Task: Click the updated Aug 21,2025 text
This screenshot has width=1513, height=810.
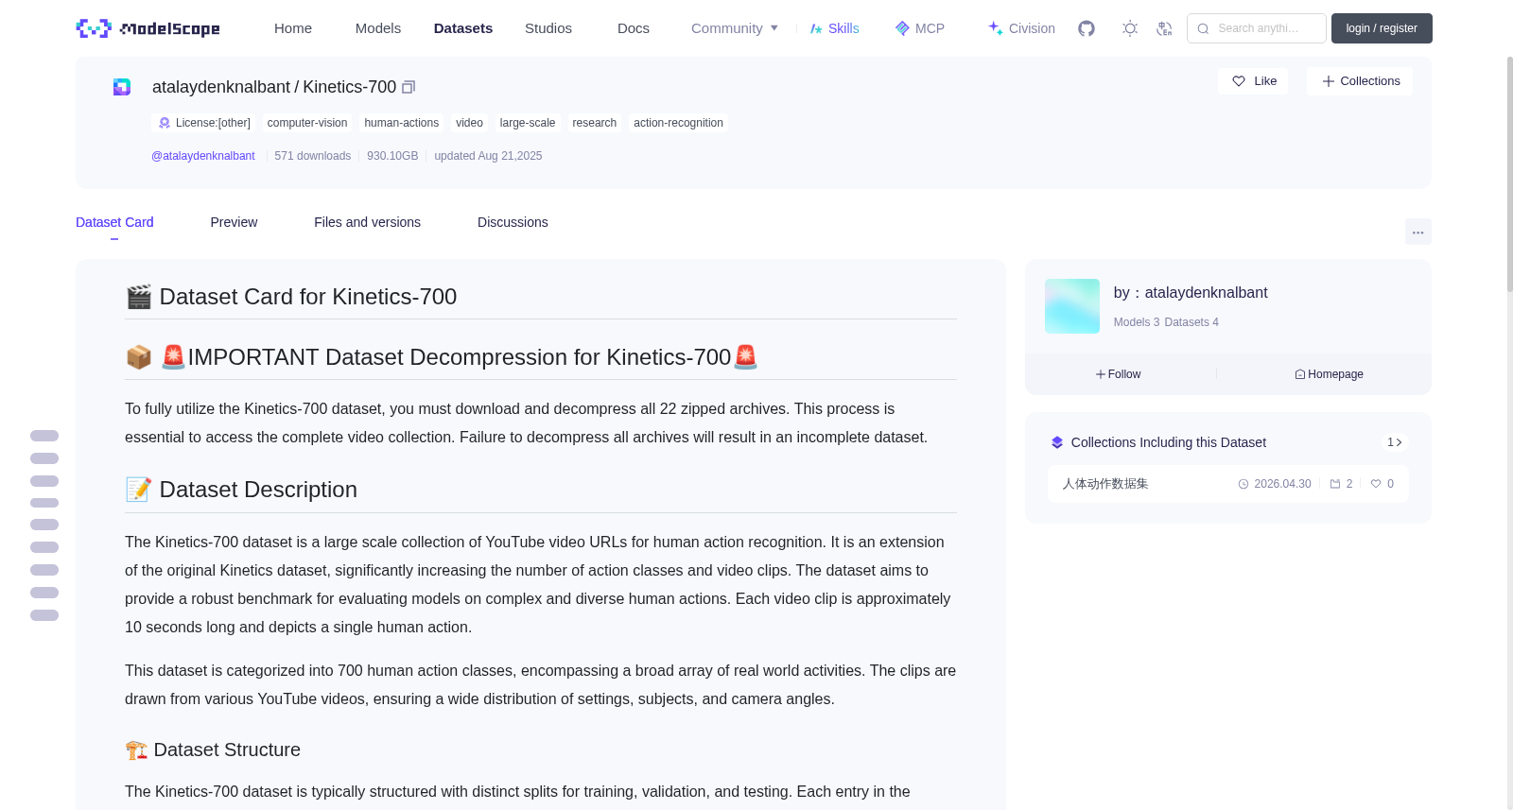Action: [x=488, y=156]
